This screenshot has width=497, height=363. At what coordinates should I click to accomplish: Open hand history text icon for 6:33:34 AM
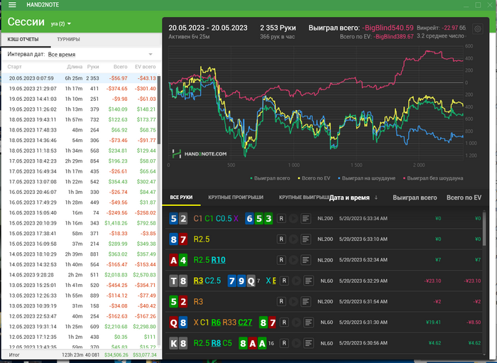[305, 218]
